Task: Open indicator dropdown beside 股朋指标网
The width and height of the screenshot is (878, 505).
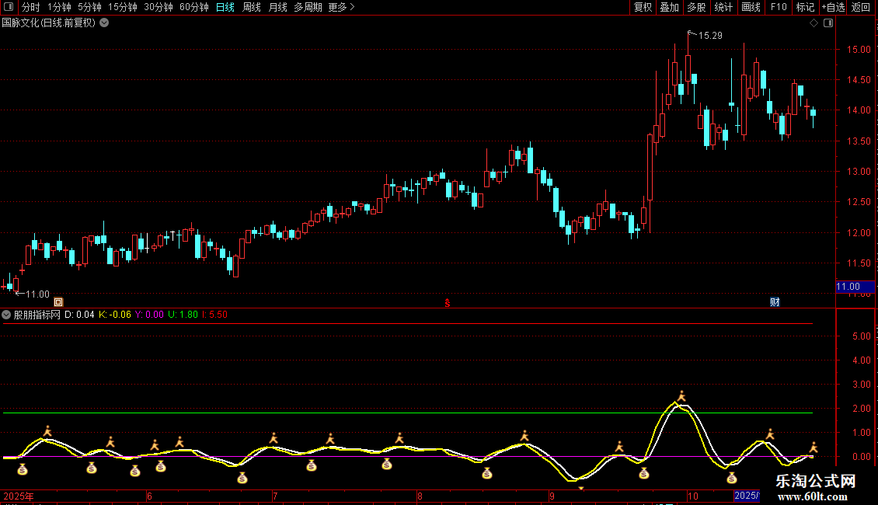Action: point(6,315)
